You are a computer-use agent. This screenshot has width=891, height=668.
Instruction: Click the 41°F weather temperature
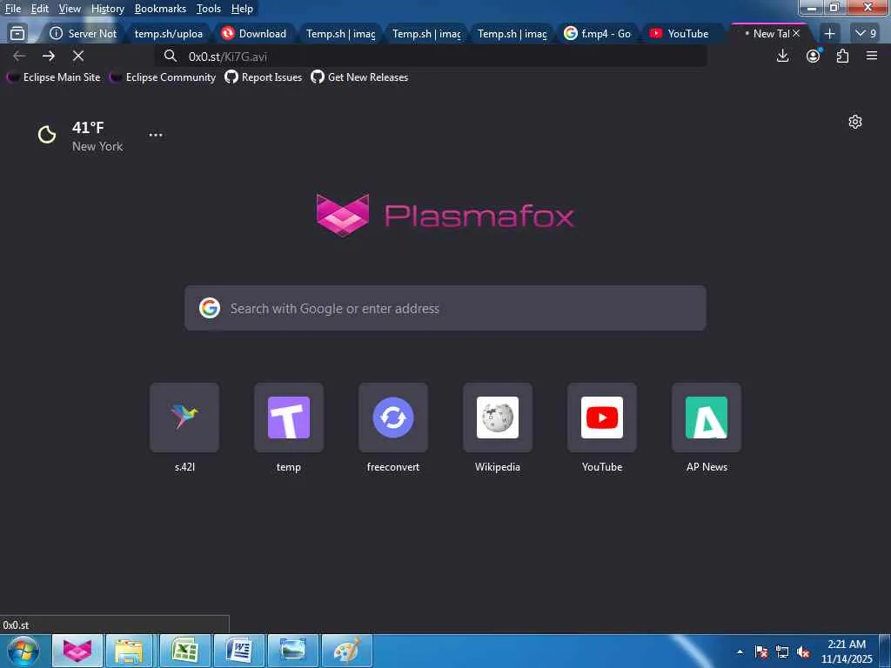pos(88,127)
